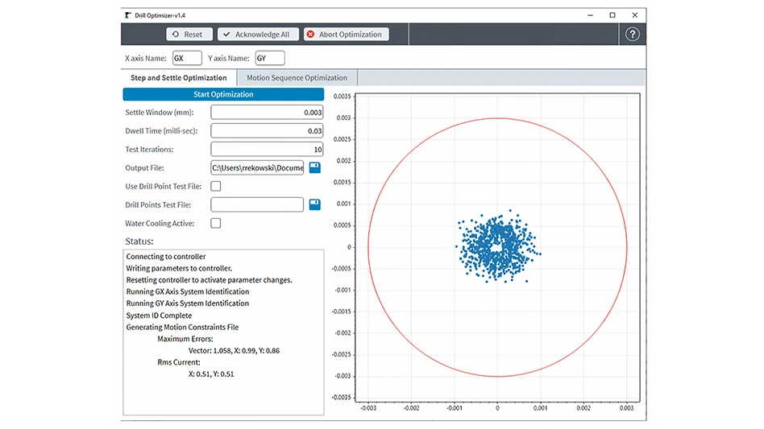Click the Test Iterations field

coord(267,149)
